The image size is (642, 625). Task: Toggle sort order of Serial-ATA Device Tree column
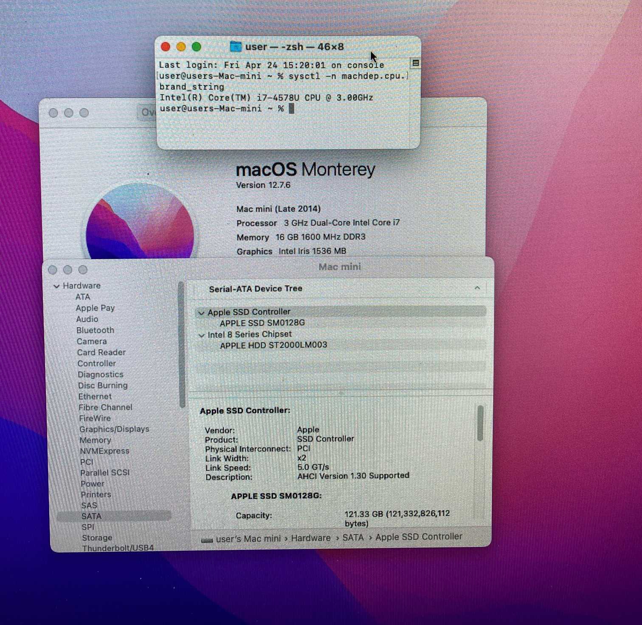pyautogui.click(x=477, y=288)
